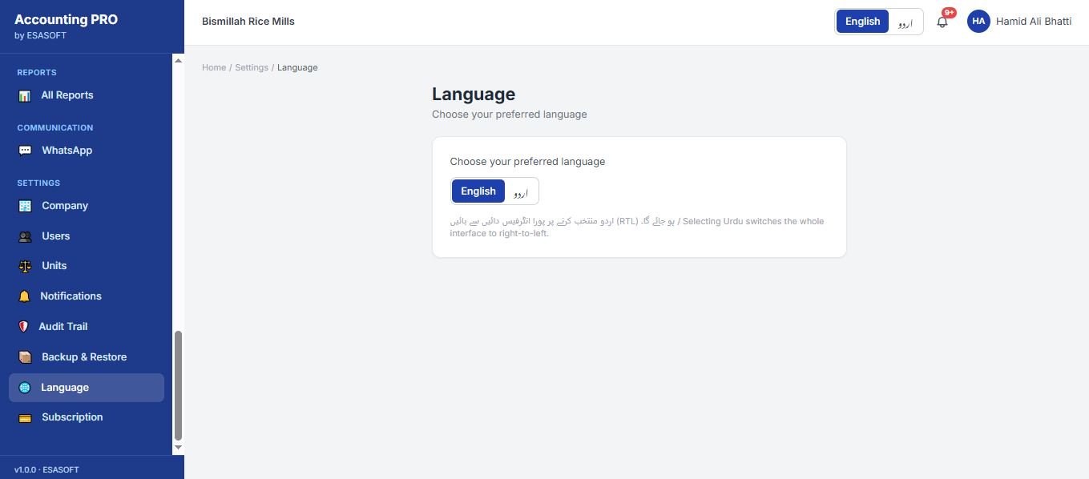
Task: Select the Language sidebar item
Action: pos(87,388)
